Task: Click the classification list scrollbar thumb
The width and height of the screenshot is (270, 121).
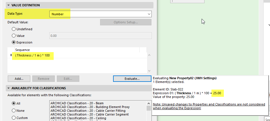Action: tap(149, 108)
